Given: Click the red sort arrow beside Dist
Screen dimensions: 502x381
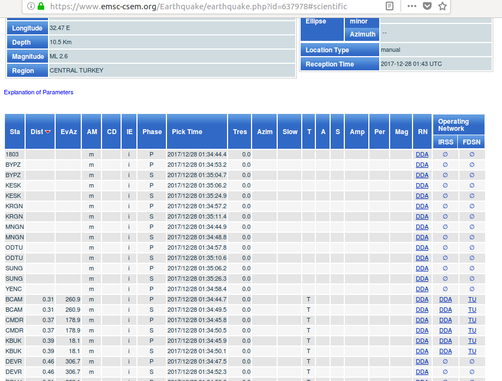Looking at the screenshot, I should tap(48, 132).
